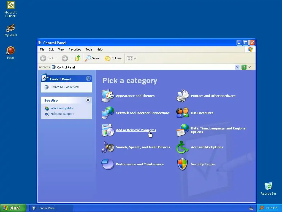Click the Views toolbar icon
The image size is (282, 212).
pos(130,58)
